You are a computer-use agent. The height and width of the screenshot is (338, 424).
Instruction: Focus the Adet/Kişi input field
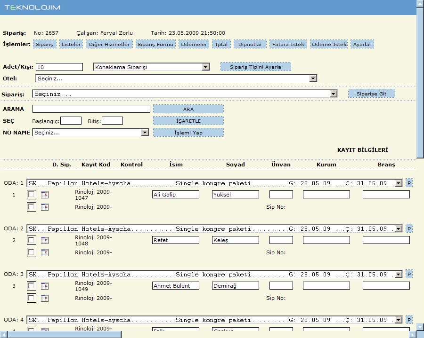pos(59,67)
